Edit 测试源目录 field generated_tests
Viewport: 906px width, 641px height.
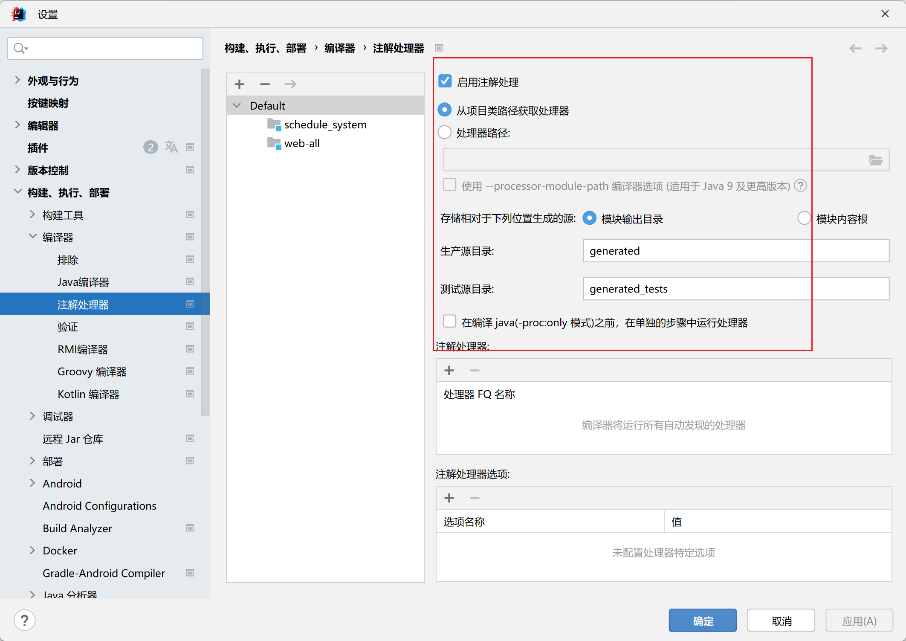(x=736, y=289)
